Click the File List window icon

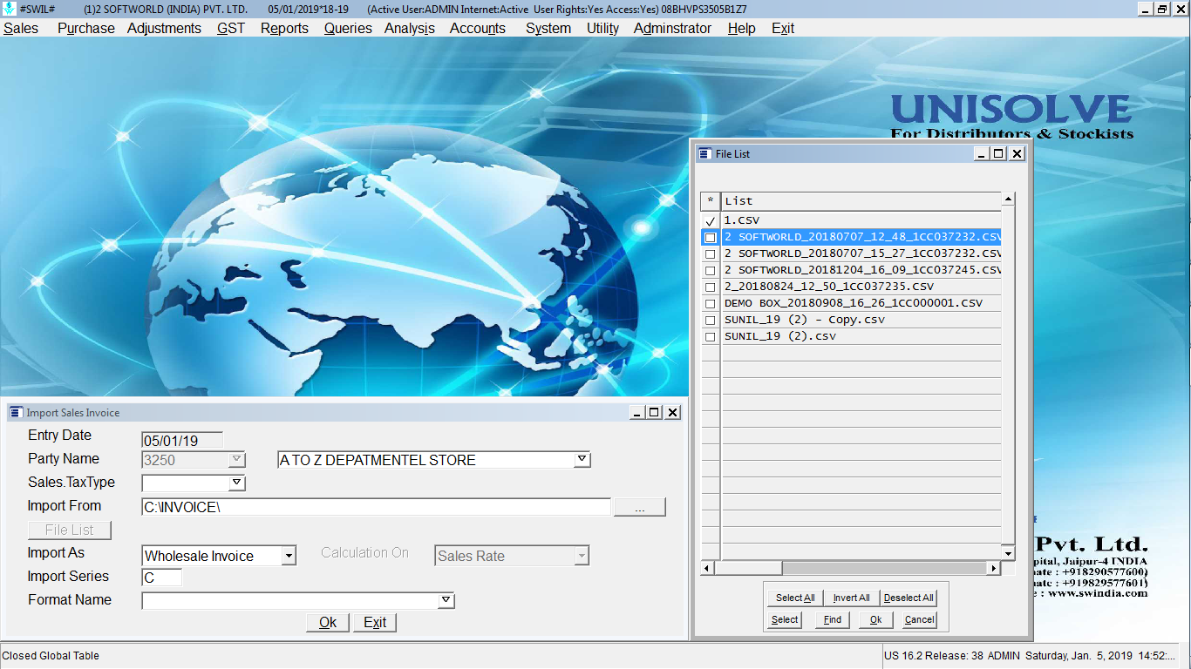[x=705, y=153]
